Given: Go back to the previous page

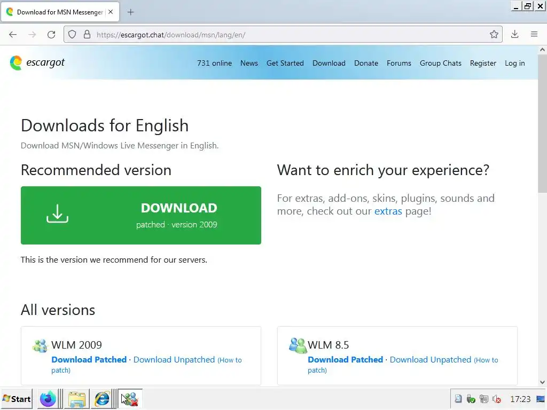Looking at the screenshot, I should 13,35.
